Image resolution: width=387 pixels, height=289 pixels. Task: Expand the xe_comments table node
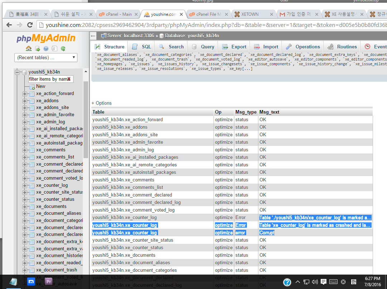pos(25,150)
